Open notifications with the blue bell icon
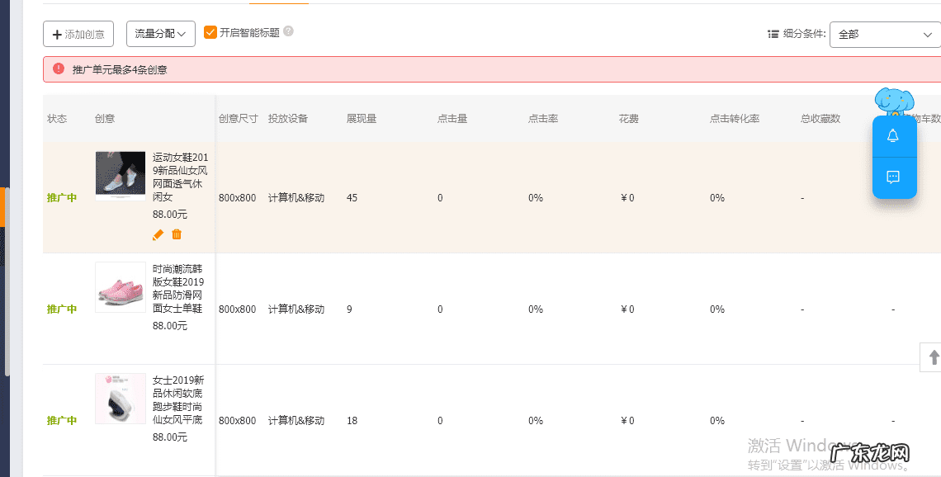Viewport: 941px width, 477px height. (x=894, y=136)
